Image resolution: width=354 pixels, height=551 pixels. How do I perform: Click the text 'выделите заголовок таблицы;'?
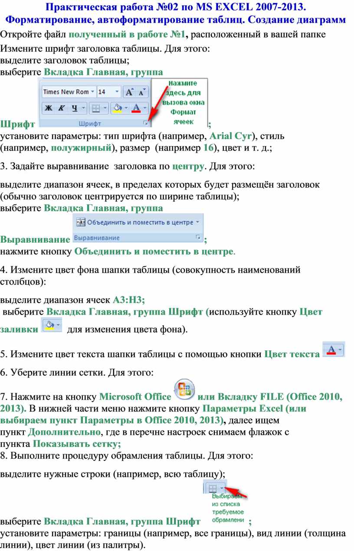(x=65, y=60)
